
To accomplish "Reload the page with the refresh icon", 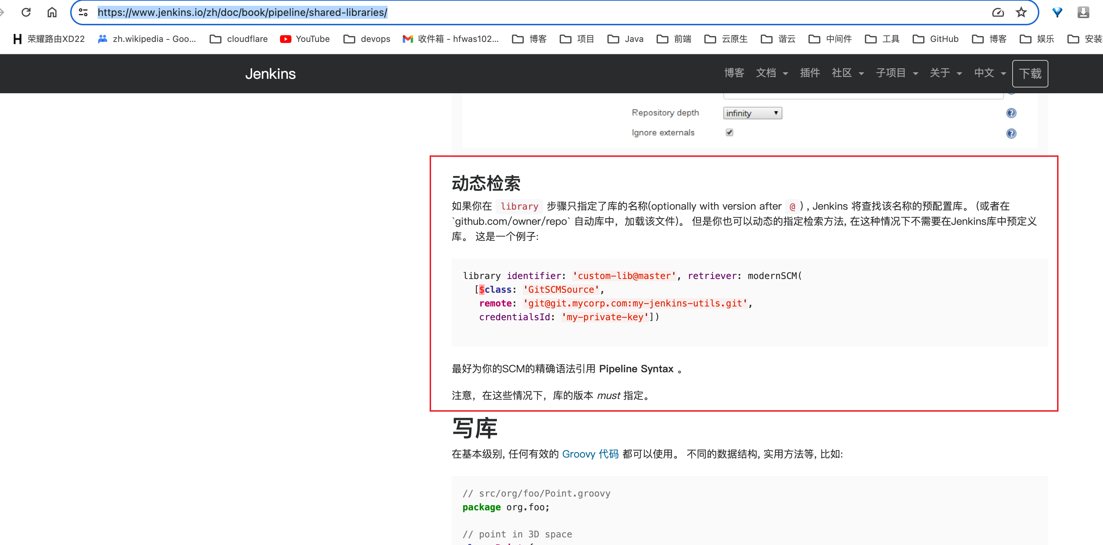I will click(x=26, y=12).
